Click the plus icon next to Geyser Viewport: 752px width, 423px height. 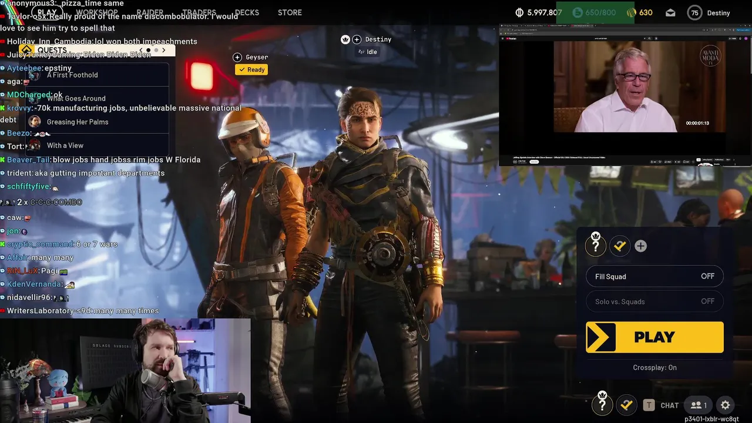coord(237,57)
